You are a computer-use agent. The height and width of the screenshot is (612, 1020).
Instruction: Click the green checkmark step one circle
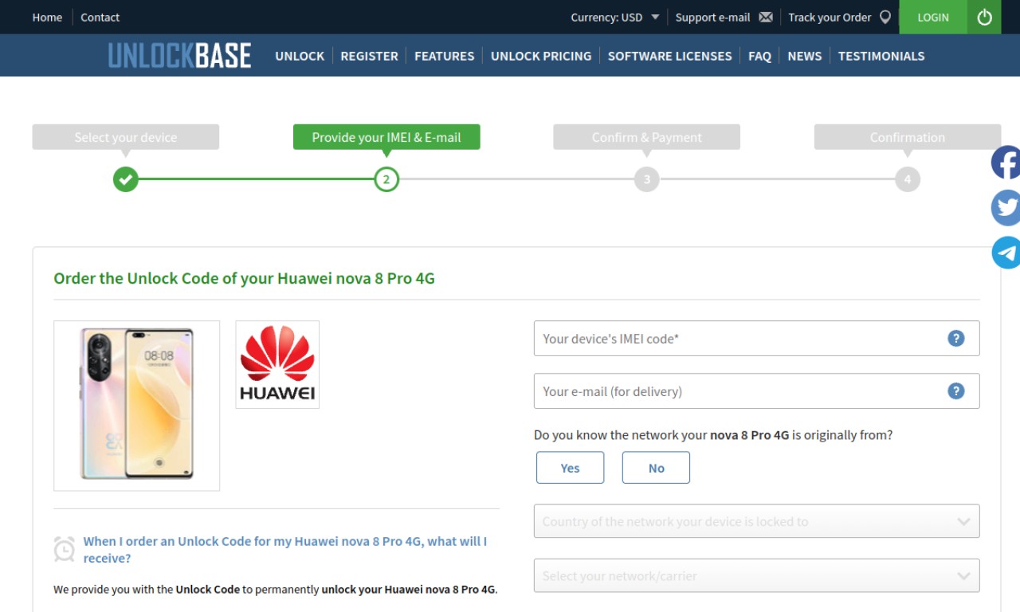pyautogui.click(x=125, y=179)
